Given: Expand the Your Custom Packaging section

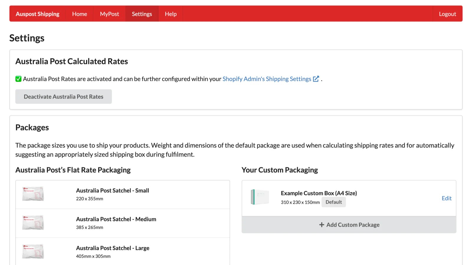Looking at the screenshot, I should click(x=280, y=170).
